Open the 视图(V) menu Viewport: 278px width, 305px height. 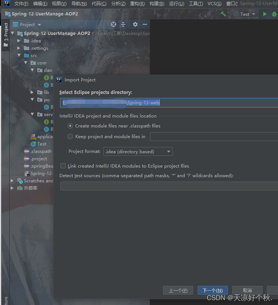click(59, 4)
